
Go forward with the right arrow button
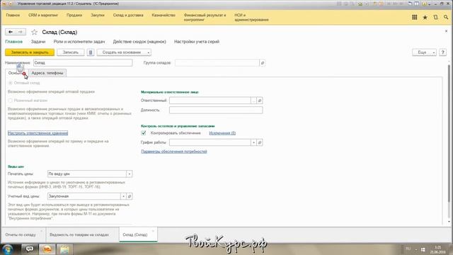point(21,32)
